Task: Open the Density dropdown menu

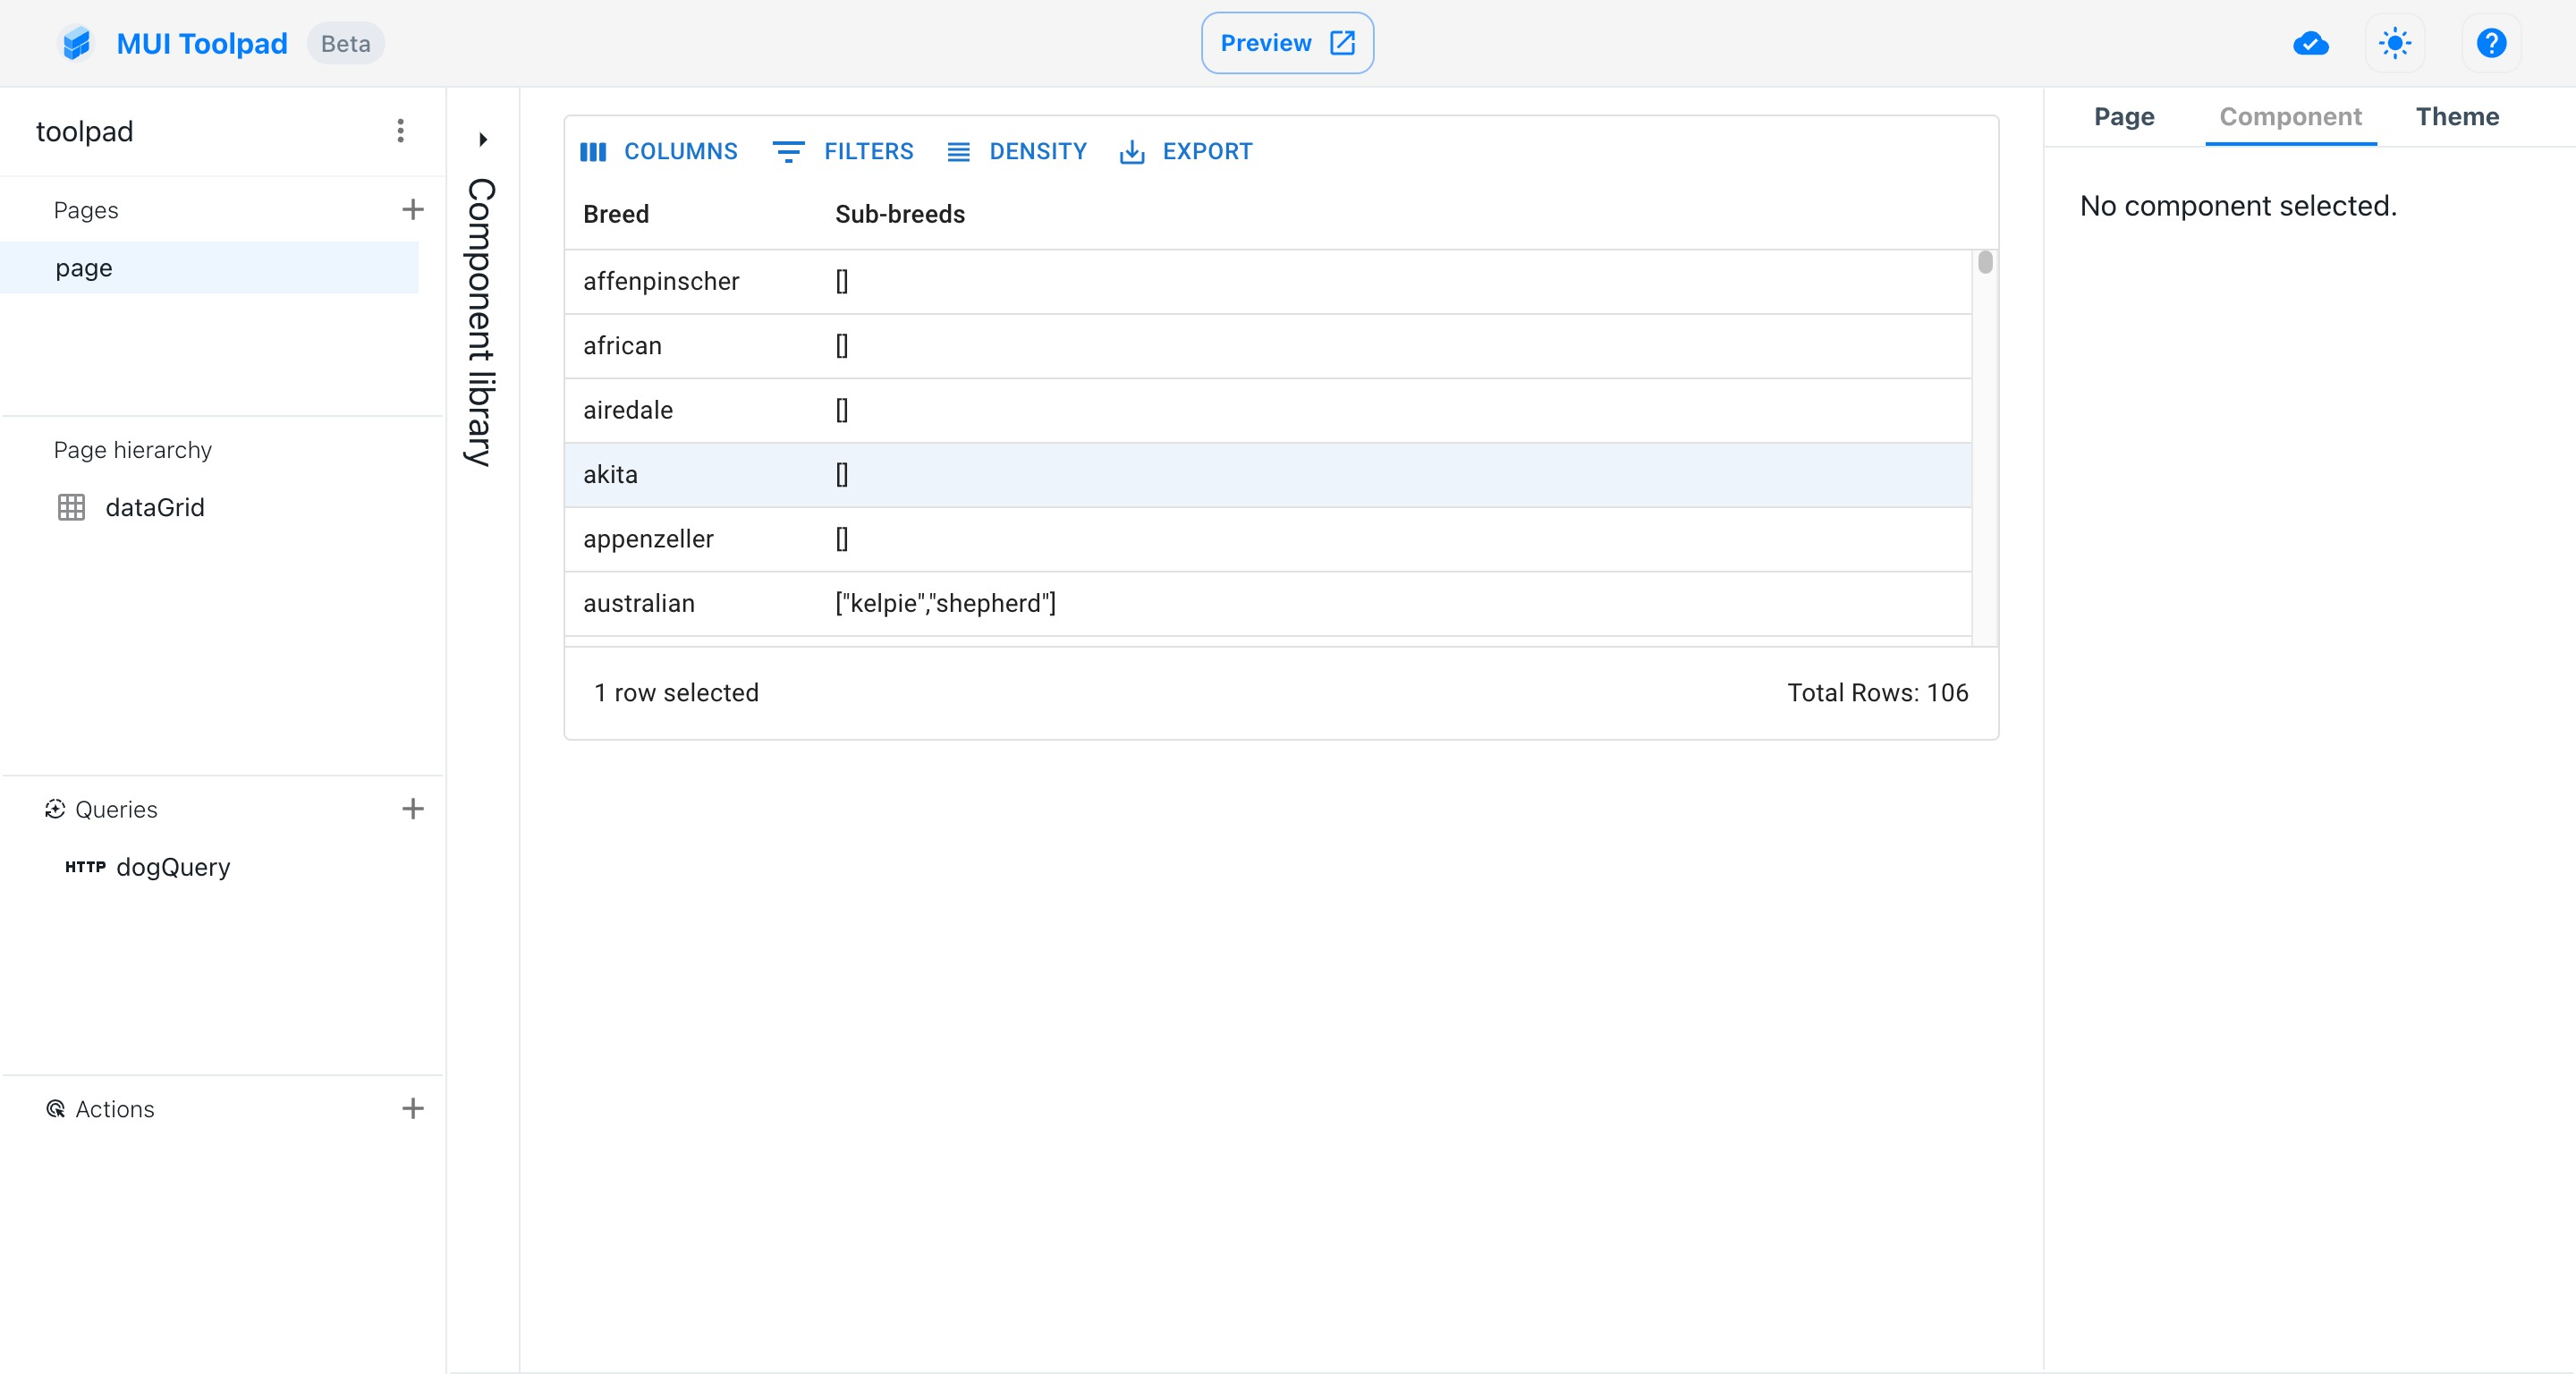Action: (1016, 152)
